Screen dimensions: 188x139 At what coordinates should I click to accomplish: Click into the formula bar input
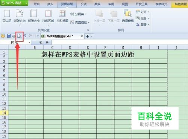coord(120,43)
